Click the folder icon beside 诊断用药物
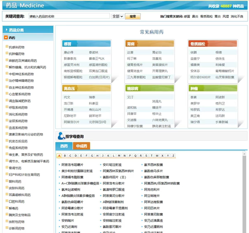This screenshot has height=233, width=249. pos(7,228)
